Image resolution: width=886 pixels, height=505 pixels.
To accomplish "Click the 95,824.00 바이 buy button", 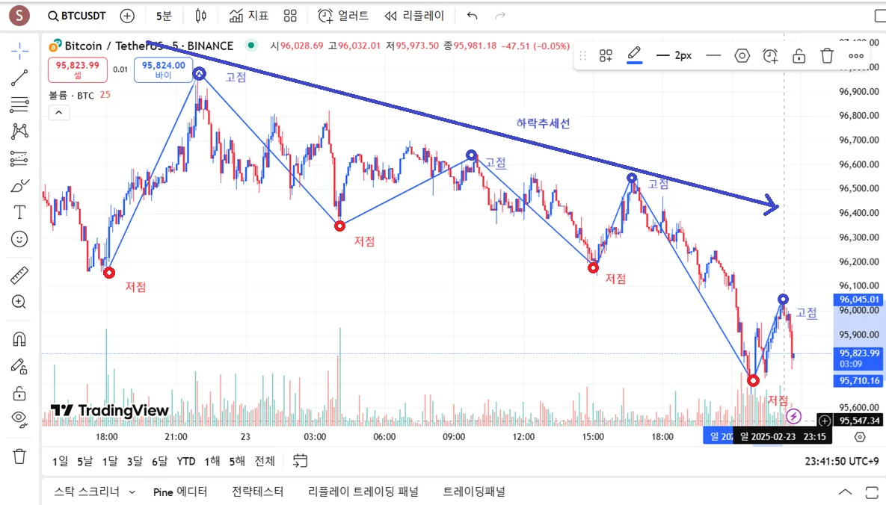I will pyautogui.click(x=163, y=70).
